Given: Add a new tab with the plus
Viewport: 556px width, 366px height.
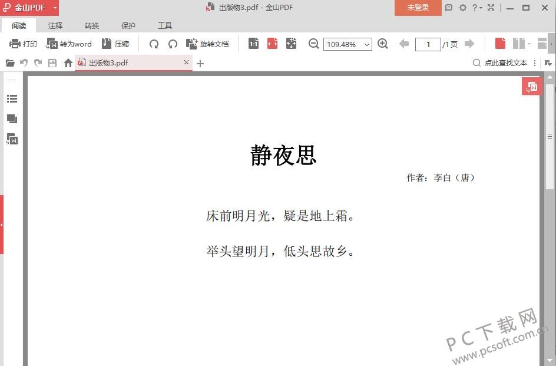Looking at the screenshot, I should (200, 64).
